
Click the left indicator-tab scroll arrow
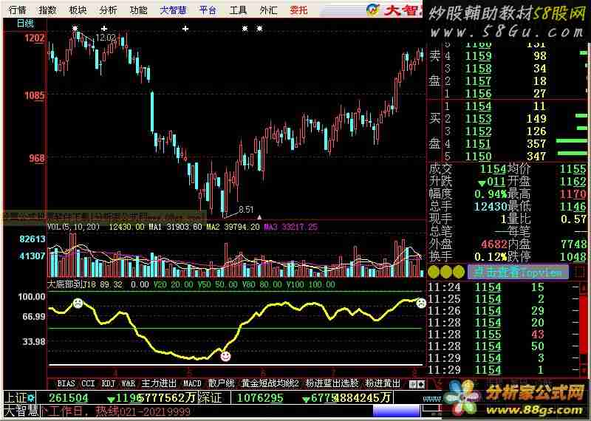point(413,384)
